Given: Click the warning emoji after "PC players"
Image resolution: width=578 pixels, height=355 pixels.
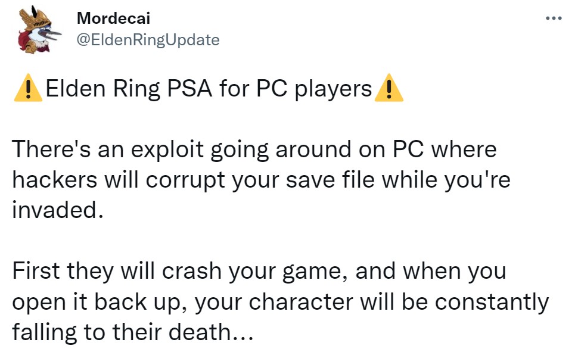Looking at the screenshot, I should click(389, 90).
